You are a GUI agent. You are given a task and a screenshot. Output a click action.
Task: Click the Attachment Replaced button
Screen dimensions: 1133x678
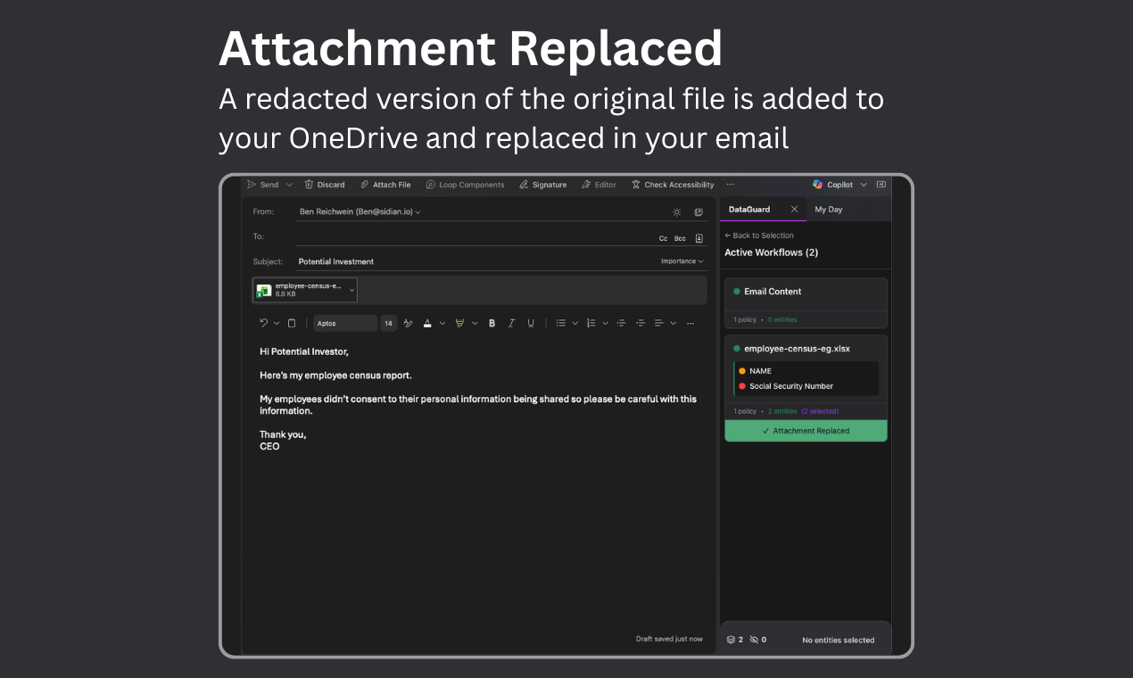point(806,430)
